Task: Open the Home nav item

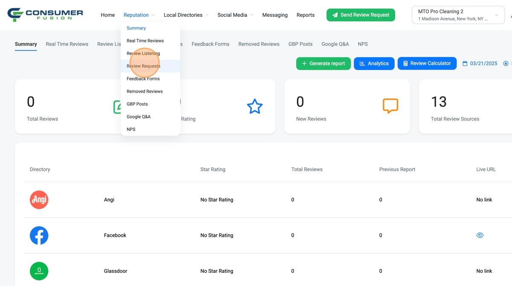Action: tap(108, 15)
